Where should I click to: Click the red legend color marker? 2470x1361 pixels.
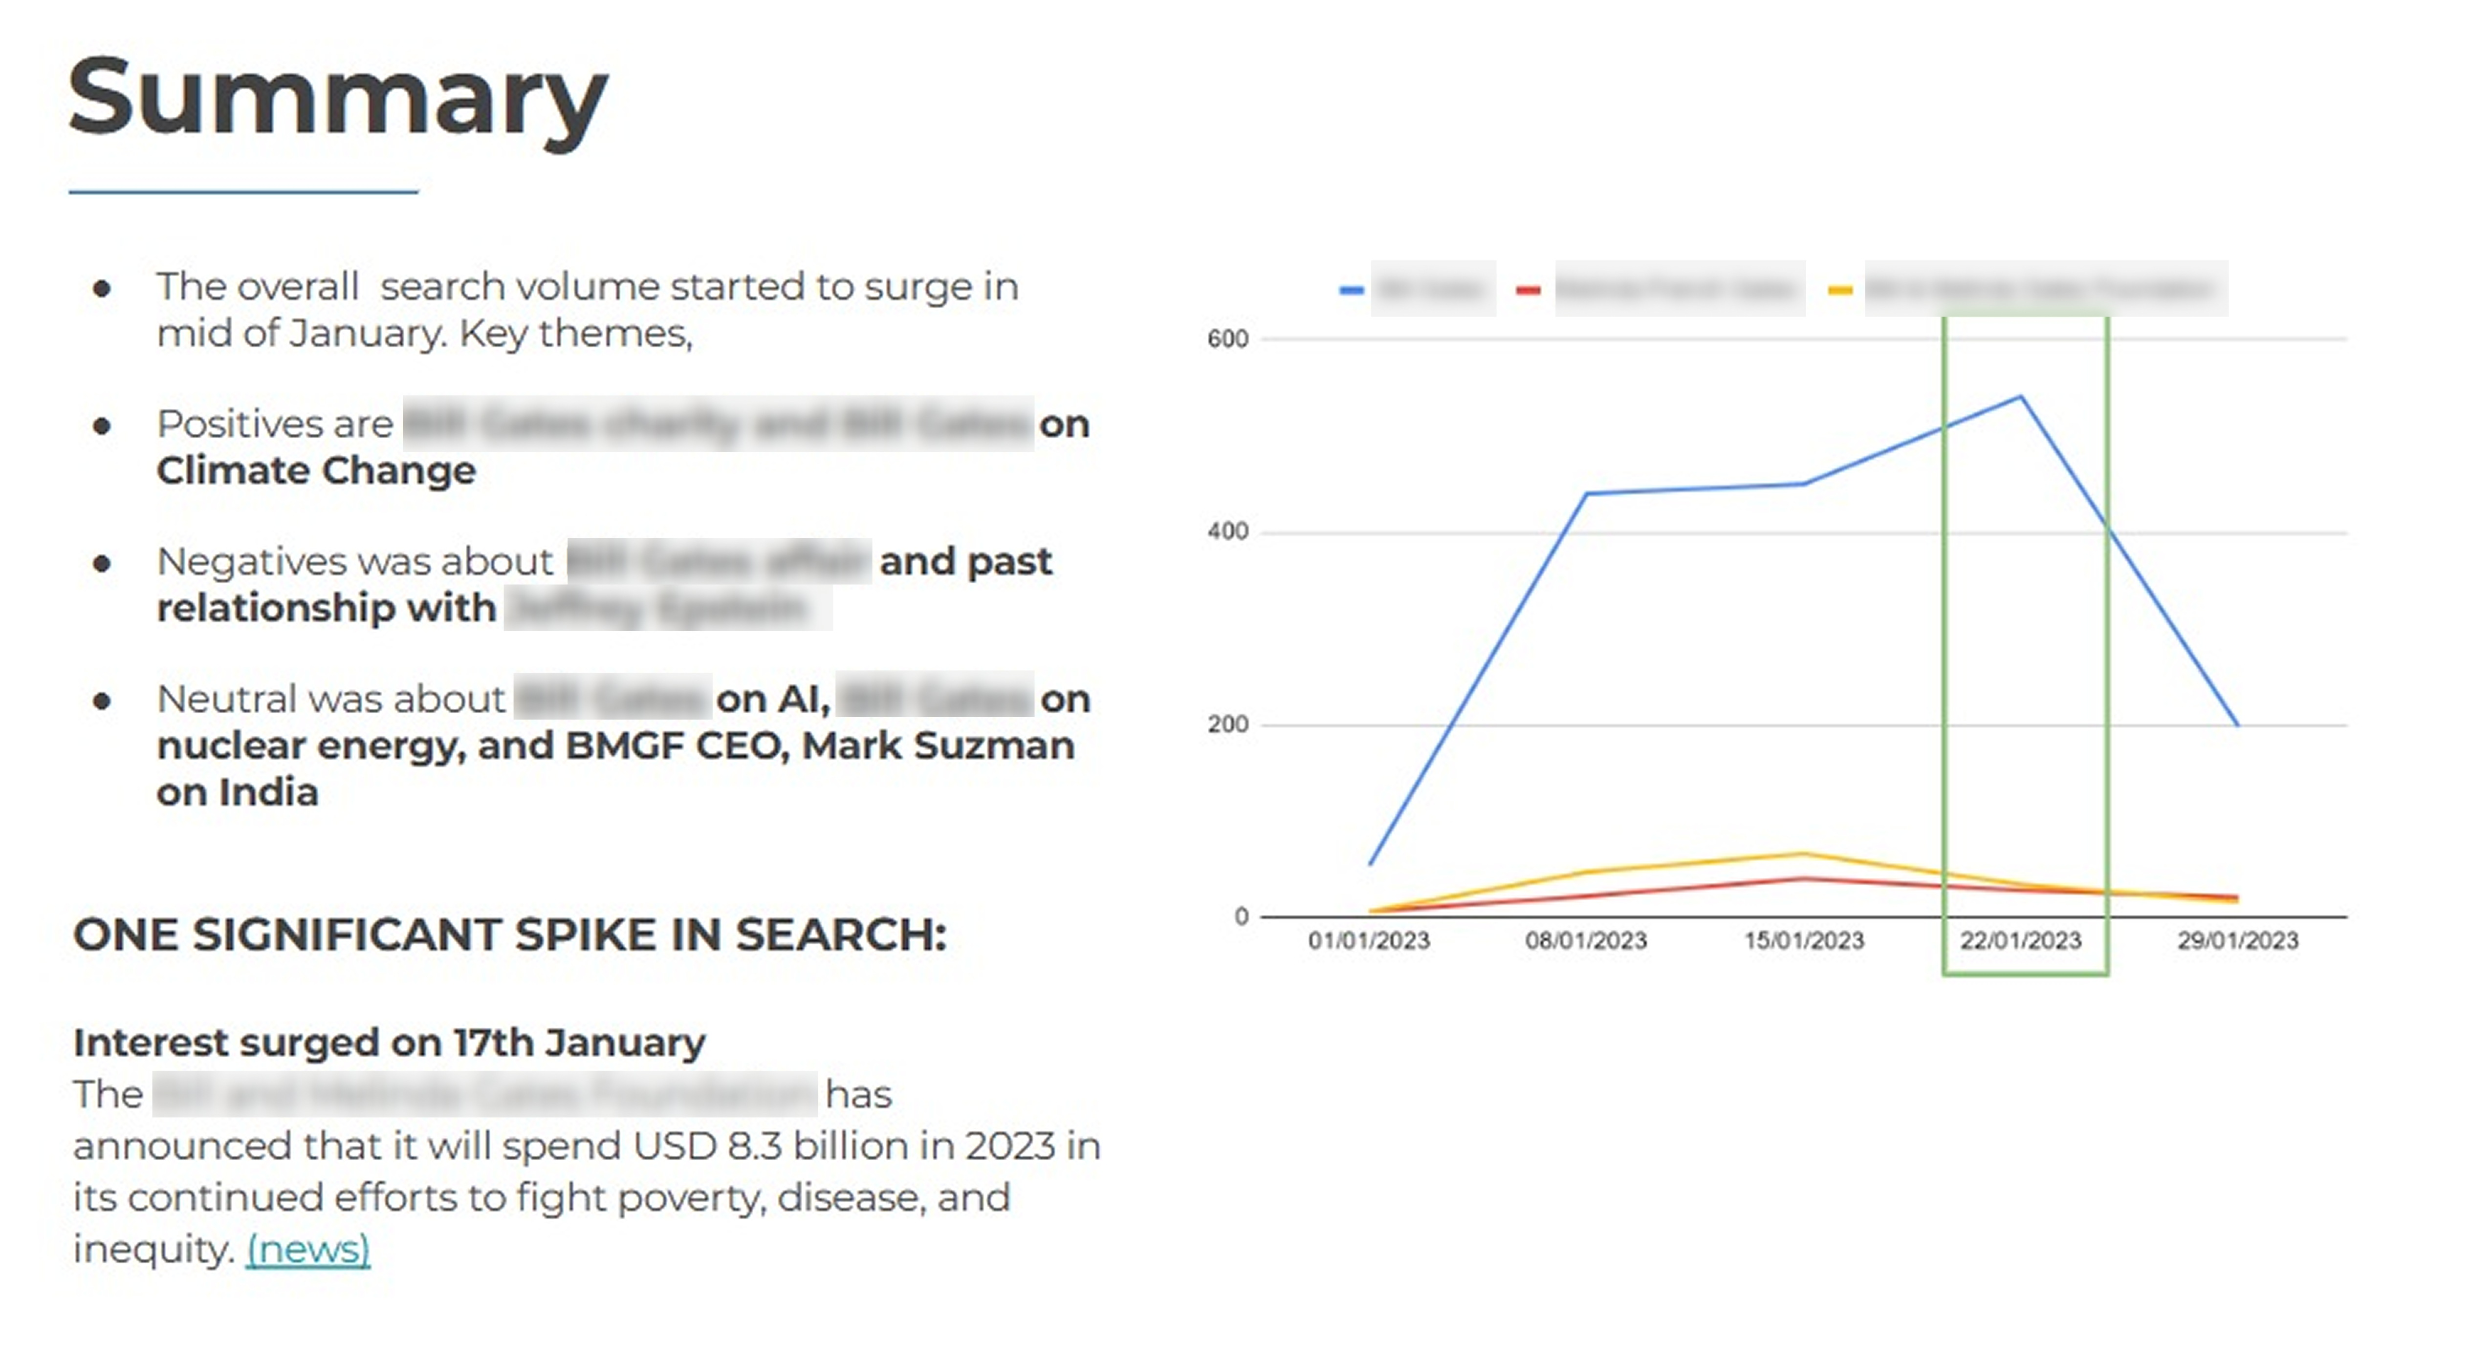tap(1528, 290)
